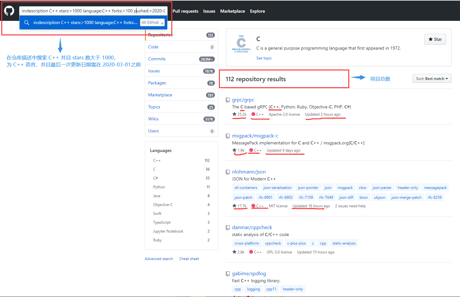Open '2 issues need help' link

click(x=350, y=206)
